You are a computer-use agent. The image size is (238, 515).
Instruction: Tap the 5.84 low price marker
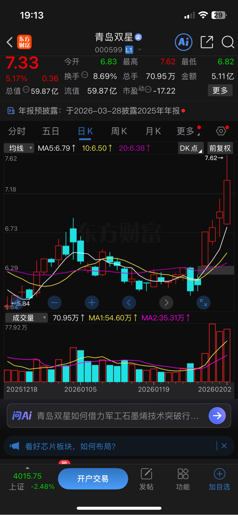pyautogui.click(x=21, y=303)
